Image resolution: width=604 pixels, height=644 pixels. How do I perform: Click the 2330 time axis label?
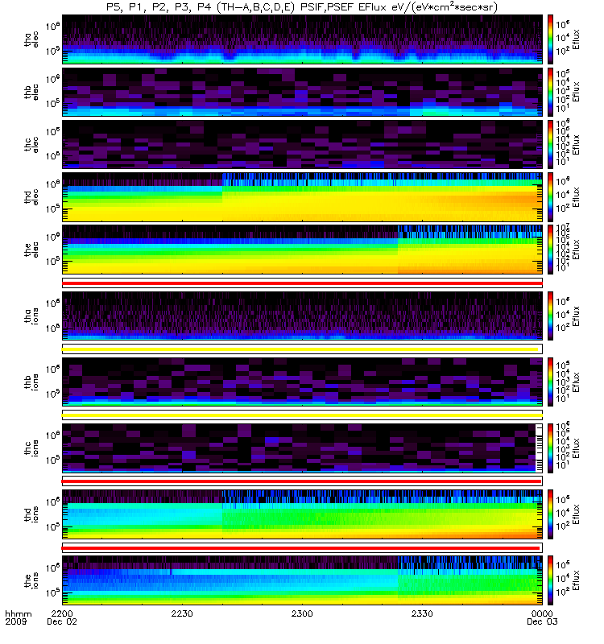422,613
